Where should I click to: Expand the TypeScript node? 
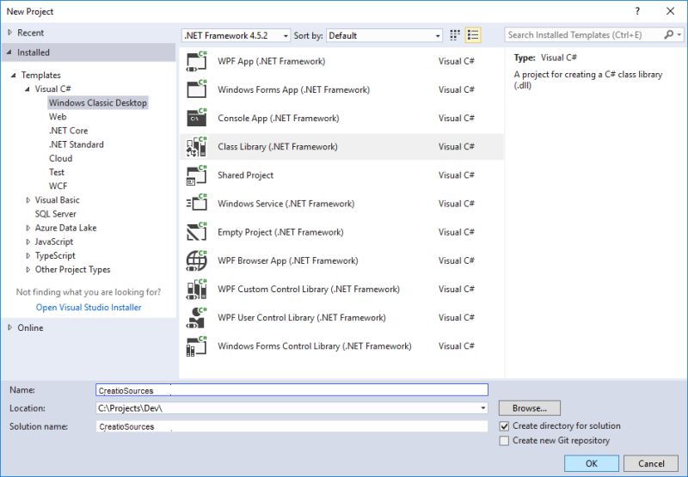28,255
